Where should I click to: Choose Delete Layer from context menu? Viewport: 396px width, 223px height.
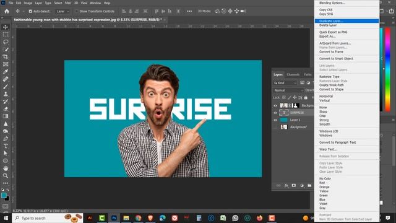(346, 25)
